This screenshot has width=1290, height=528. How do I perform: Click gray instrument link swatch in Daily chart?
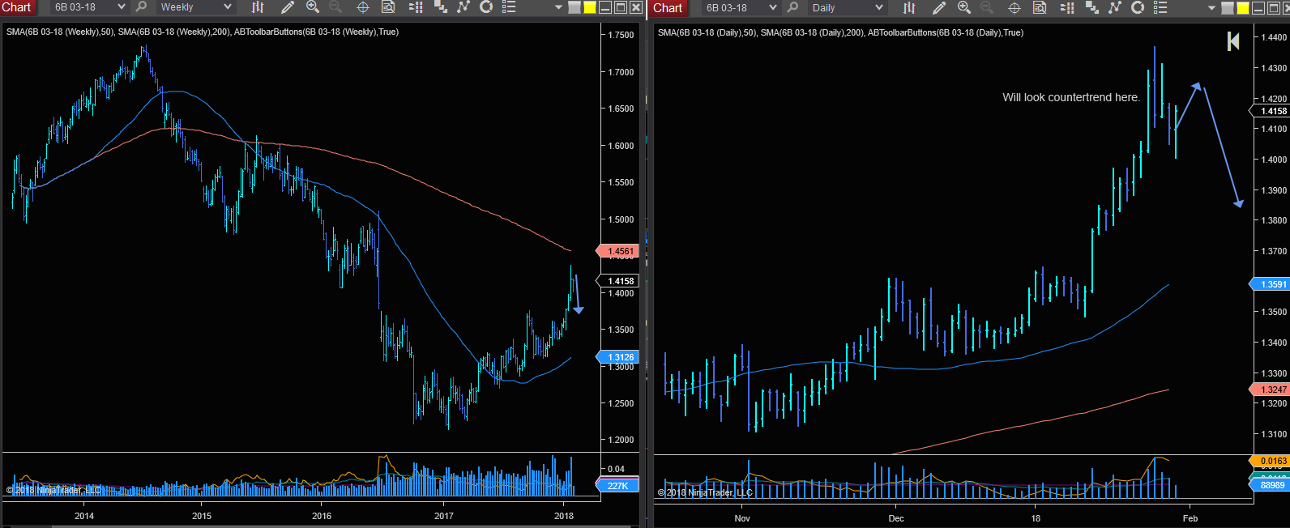pos(1228,8)
